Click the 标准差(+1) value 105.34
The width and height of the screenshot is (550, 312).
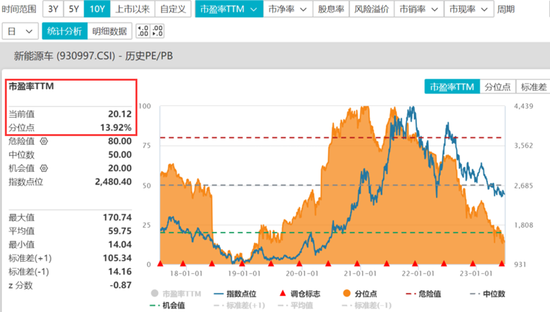117,258
